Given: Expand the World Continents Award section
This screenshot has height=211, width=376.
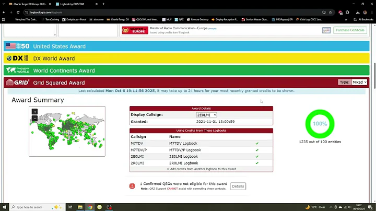Looking at the screenshot, I should 186,71.
